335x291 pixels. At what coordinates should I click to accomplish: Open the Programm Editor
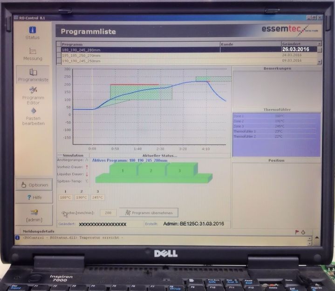coord(33,91)
